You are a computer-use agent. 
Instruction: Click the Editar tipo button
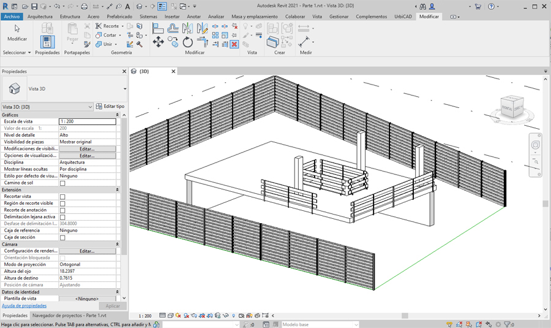click(x=110, y=107)
